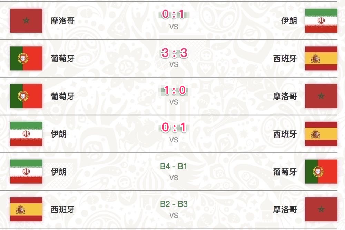Image resolution: width=345 pixels, height=230 pixels.
Task: Click Spain flag in the B2 - B3 row
Action: point(26,209)
